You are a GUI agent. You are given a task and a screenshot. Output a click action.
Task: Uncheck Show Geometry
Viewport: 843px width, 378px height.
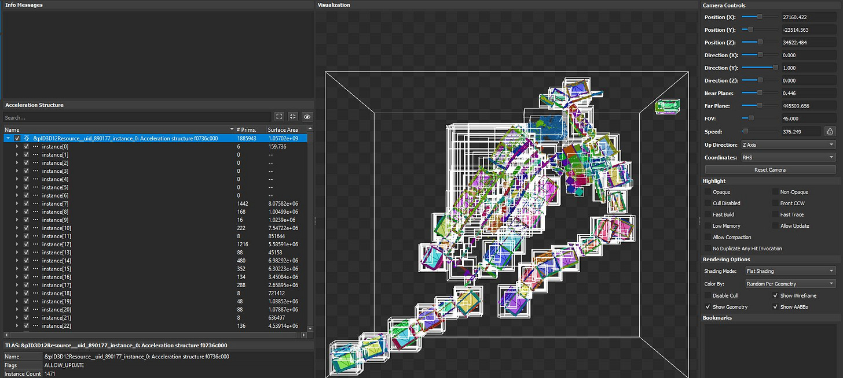click(708, 307)
